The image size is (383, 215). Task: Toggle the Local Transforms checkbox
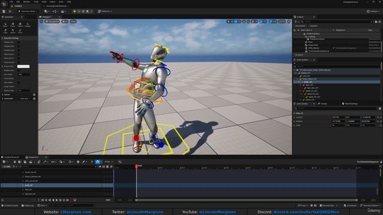click(19, 87)
